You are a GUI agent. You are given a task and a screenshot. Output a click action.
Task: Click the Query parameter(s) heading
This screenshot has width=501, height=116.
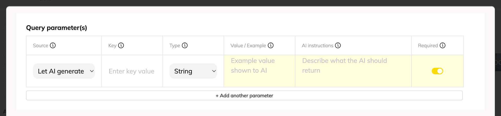pos(57,28)
